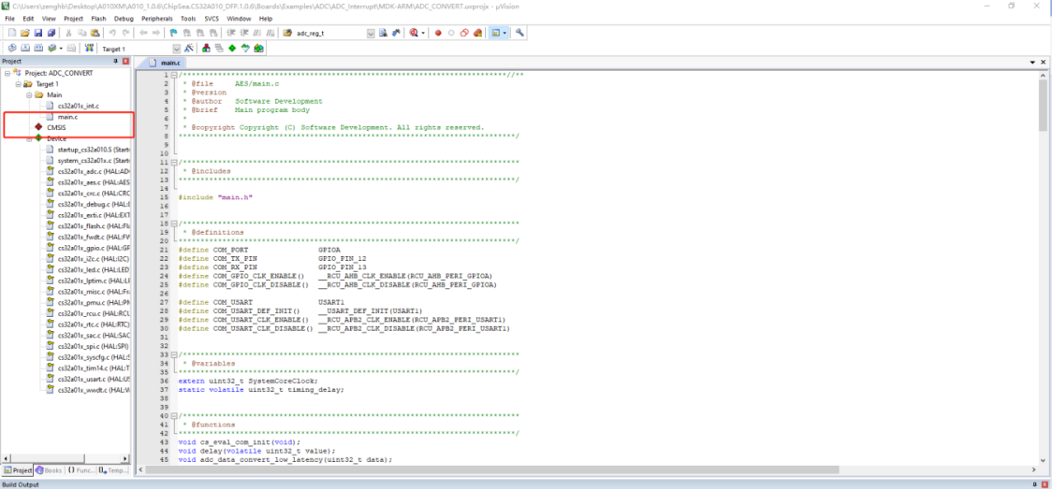Open Options for Target magic wand icon
This screenshot has width=1052, height=490.
click(x=189, y=49)
